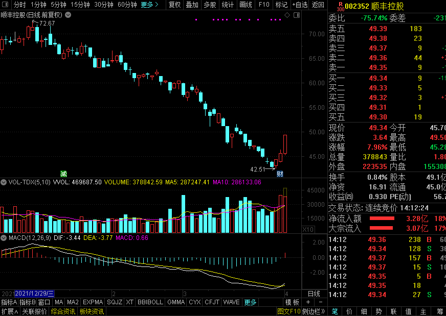
Task: Click the +自选 button
Action: point(300,5)
